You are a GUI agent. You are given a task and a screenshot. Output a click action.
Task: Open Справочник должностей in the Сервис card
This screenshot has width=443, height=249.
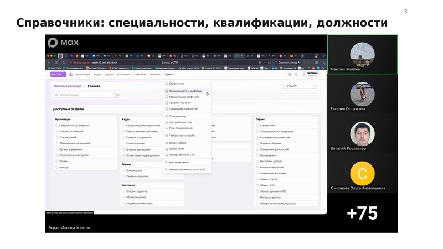click(x=274, y=149)
